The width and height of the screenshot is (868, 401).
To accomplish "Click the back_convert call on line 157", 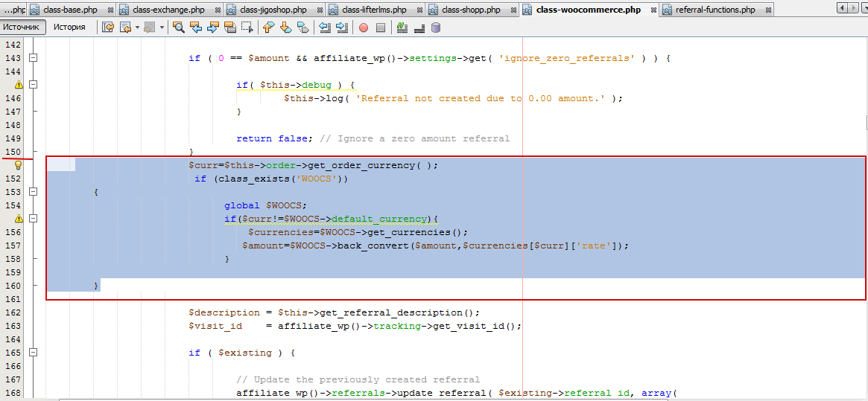I will (373, 246).
